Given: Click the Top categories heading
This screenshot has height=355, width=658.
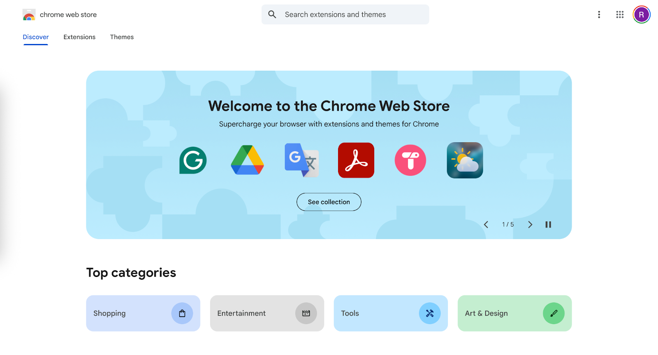Looking at the screenshot, I should tap(131, 273).
